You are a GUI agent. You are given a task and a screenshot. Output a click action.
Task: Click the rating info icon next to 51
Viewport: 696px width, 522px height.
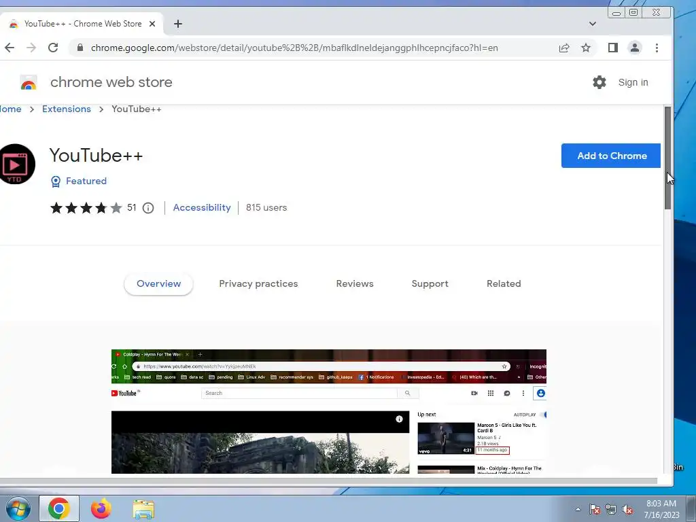click(x=148, y=208)
